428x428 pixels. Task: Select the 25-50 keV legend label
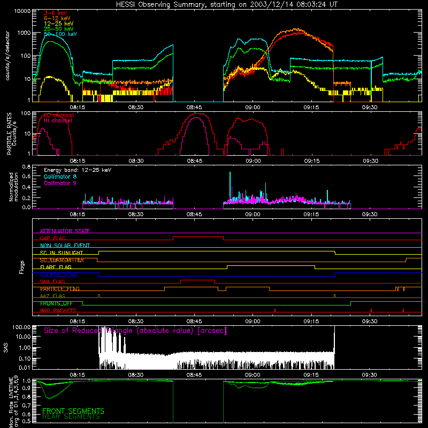point(59,29)
